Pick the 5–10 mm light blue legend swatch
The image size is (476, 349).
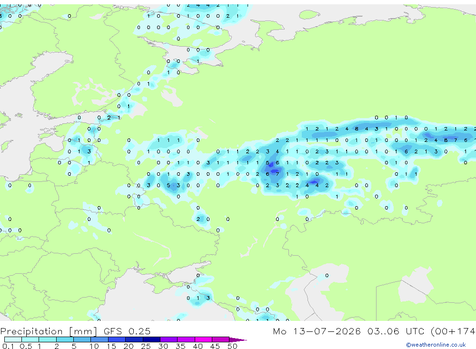click(82, 339)
